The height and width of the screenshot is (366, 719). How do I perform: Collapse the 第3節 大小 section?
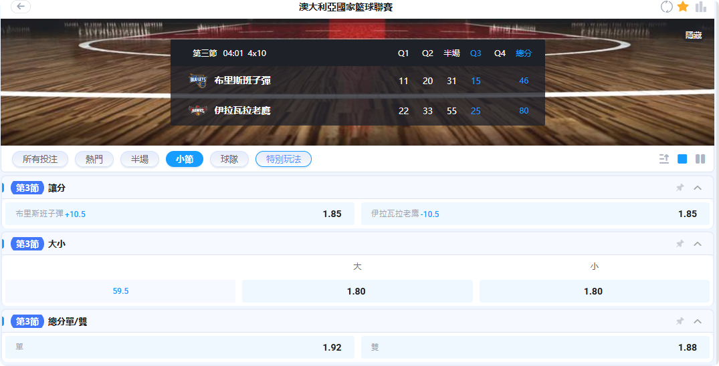click(698, 244)
